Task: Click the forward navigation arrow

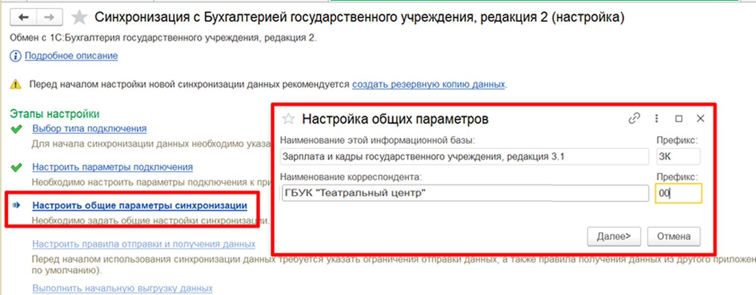Action: click(48, 17)
